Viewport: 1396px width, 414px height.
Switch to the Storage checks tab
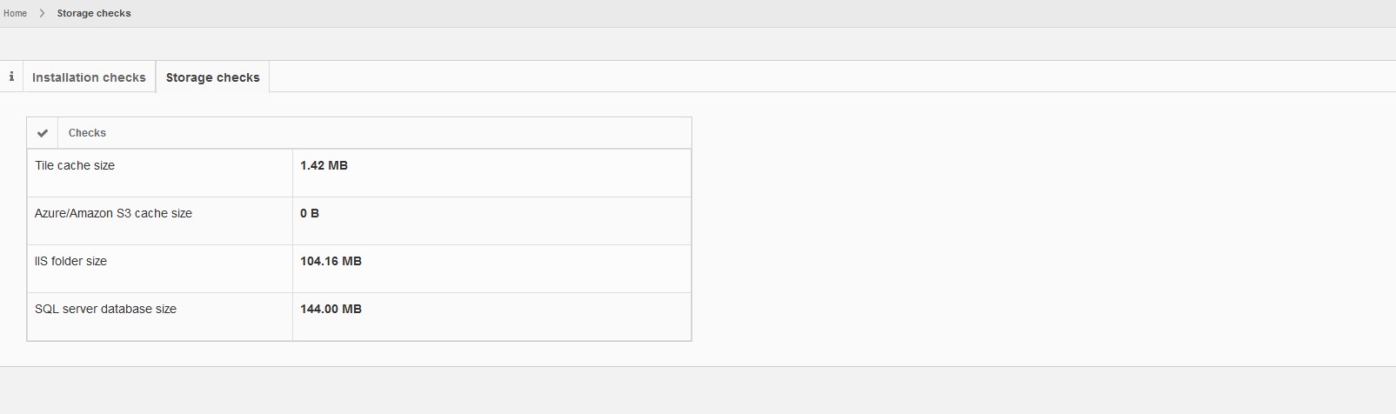pyautogui.click(x=212, y=77)
